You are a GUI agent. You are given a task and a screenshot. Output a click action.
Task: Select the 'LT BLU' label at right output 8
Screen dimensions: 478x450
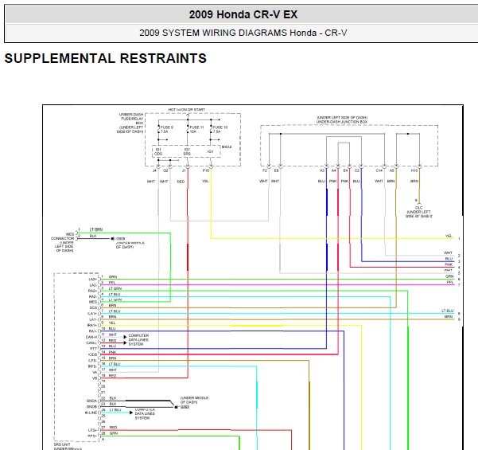click(448, 311)
